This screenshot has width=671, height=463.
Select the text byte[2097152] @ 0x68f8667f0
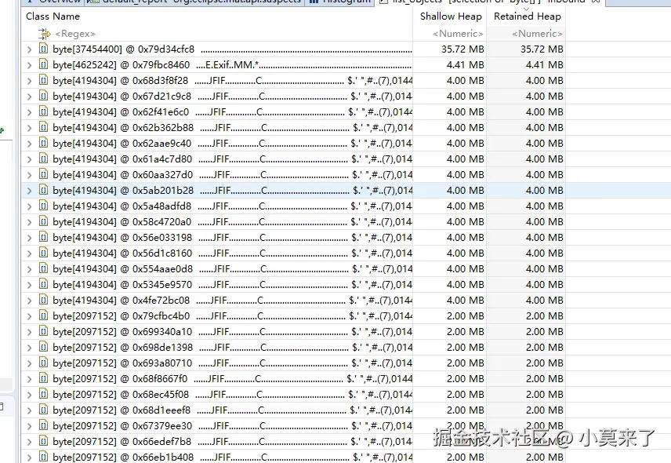pyautogui.click(x=120, y=379)
